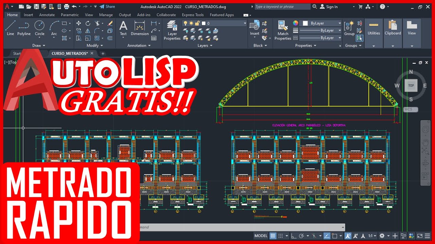Open the annotation scale 1:1 dropdown

[372, 236]
